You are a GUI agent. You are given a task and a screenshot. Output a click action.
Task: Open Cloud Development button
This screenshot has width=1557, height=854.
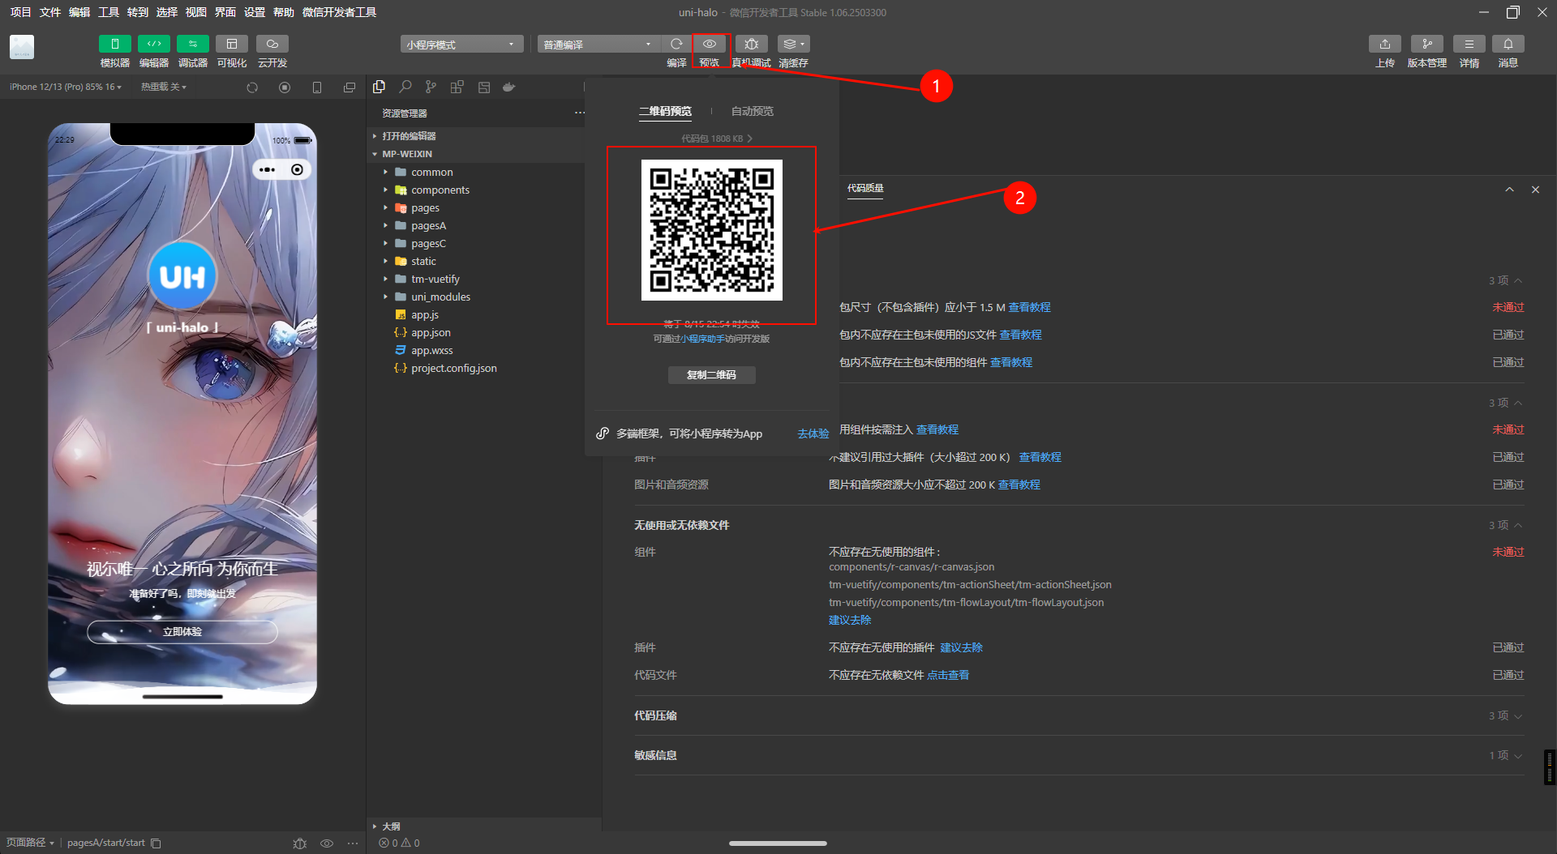(272, 44)
